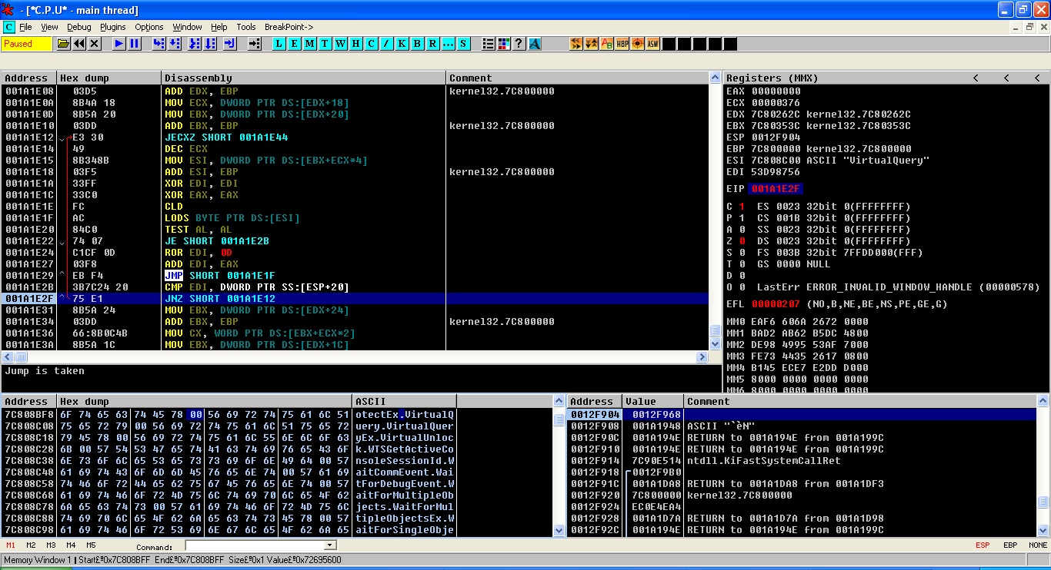1051x570 pixels.
Task: Open the ASM plugin icon
Action: 652,44
